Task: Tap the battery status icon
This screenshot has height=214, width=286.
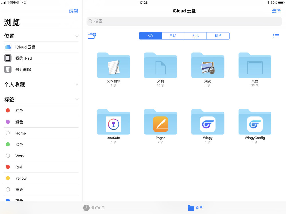Action: pos(281,3)
